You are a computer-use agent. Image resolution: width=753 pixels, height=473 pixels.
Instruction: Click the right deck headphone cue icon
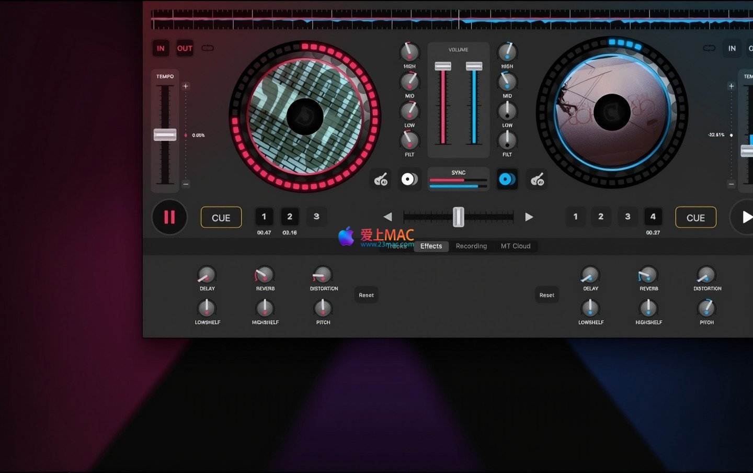tap(537, 179)
